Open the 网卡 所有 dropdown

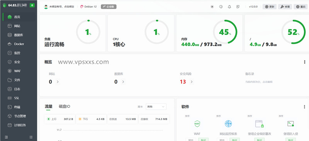click(x=156, y=107)
